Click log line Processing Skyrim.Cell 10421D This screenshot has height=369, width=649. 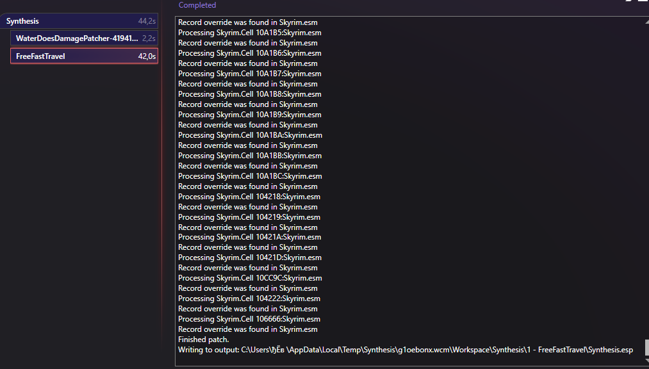250,258
